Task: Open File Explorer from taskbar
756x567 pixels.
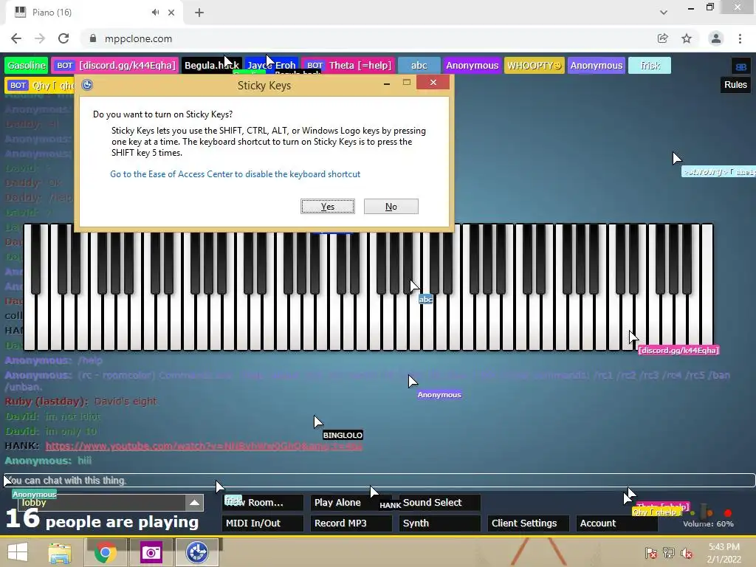Action: (60, 552)
